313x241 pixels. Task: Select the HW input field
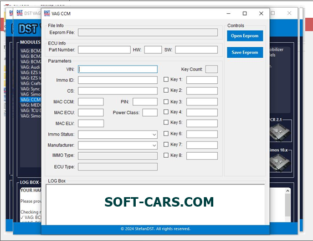pyautogui.click(x=153, y=49)
